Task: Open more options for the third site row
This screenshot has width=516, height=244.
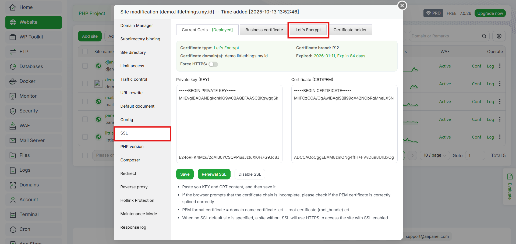Action: pyautogui.click(x=500, y=101)
